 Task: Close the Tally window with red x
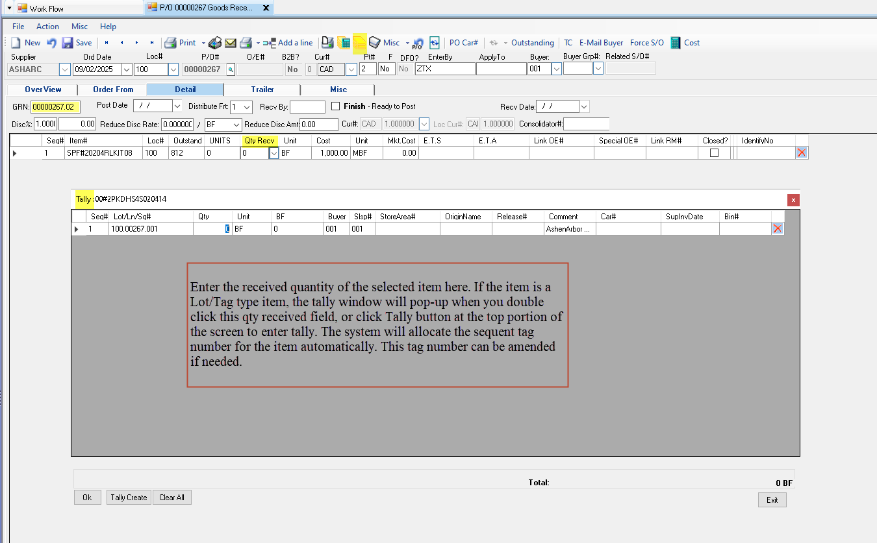tap(793, 200)
